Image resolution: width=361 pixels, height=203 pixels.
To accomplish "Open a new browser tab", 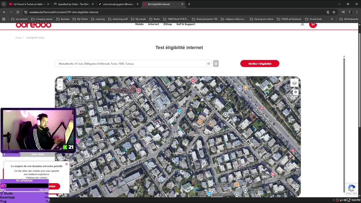I will coord(189,4).
